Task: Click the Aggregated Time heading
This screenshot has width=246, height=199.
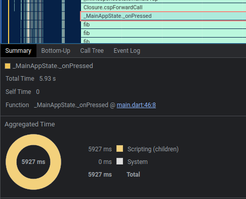Action: click(30, 124)
